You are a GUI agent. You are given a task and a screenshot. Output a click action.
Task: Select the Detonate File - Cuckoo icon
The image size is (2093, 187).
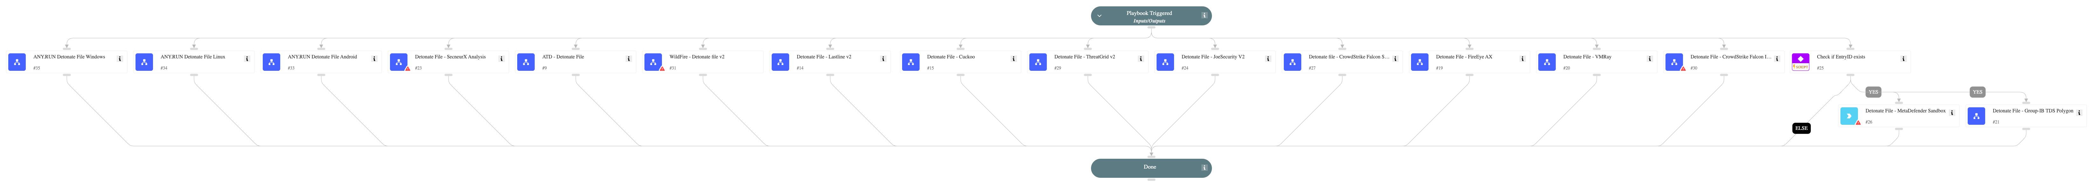coord(911,62)
